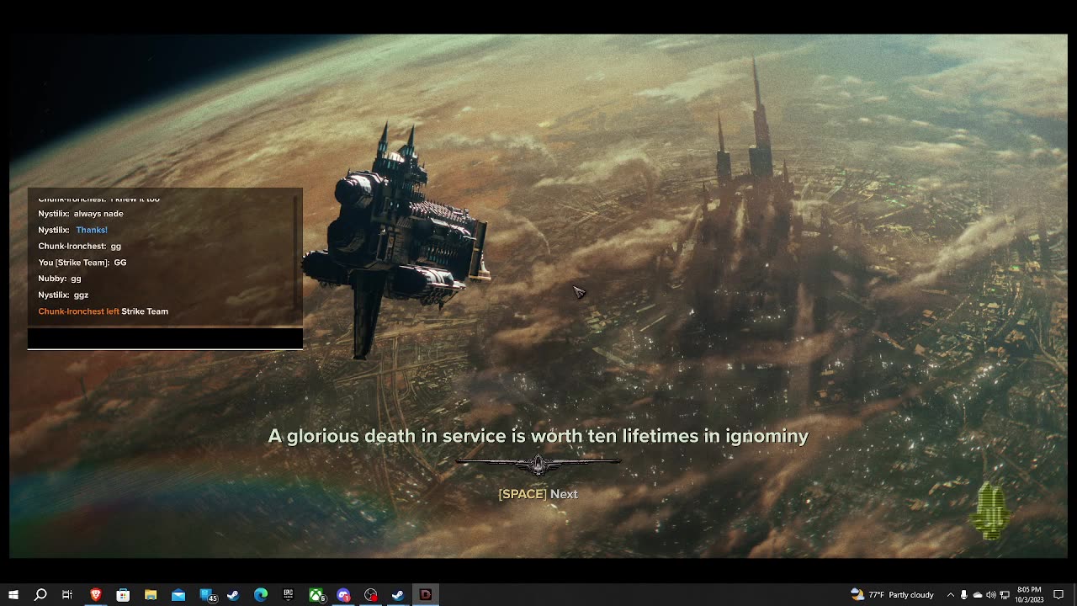1077x606 pixels.
Task: Open Task View from the taskbar
Action: coord(67,595)
